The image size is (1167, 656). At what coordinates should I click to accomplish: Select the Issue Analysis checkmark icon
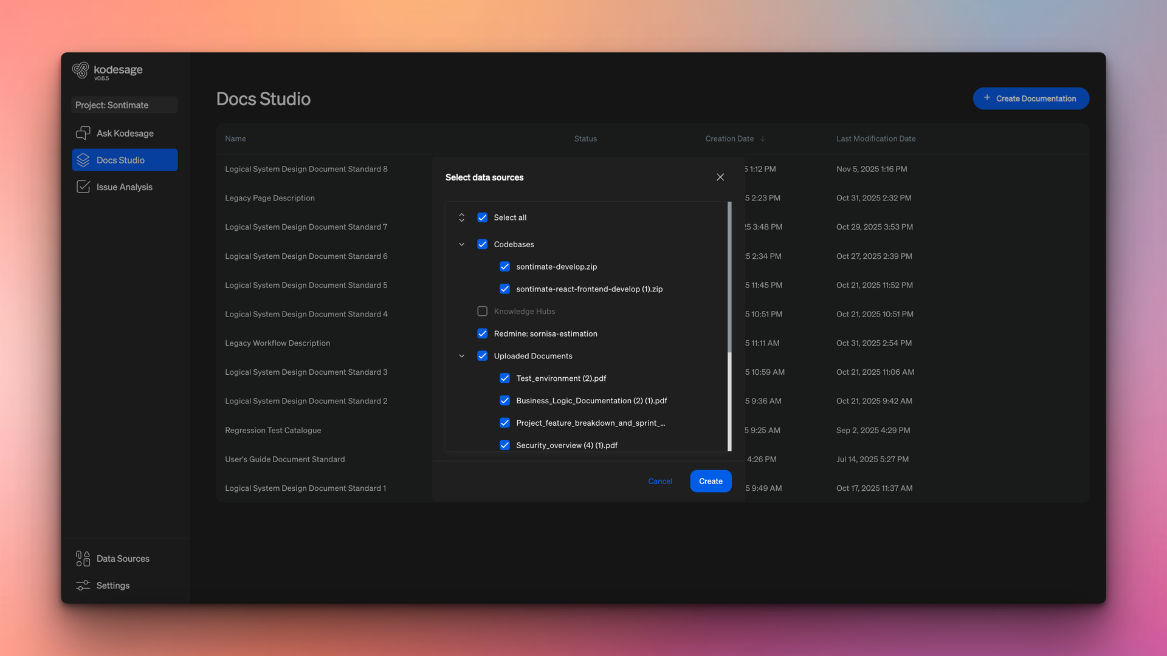click(x=83, y=186)
